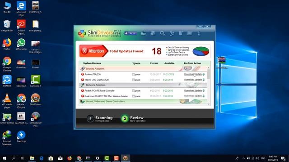This screenshot has width=289, height=162.
Task: Go to step 2 Review New updates
Action: (133, 119)
